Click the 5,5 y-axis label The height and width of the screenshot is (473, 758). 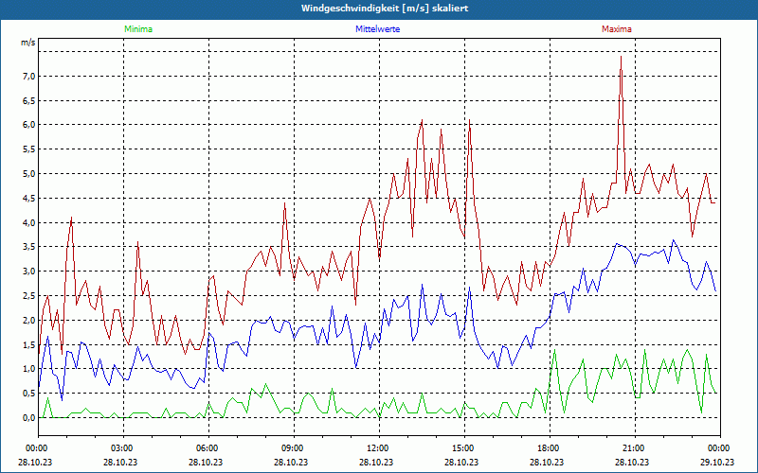coord(28,149)
